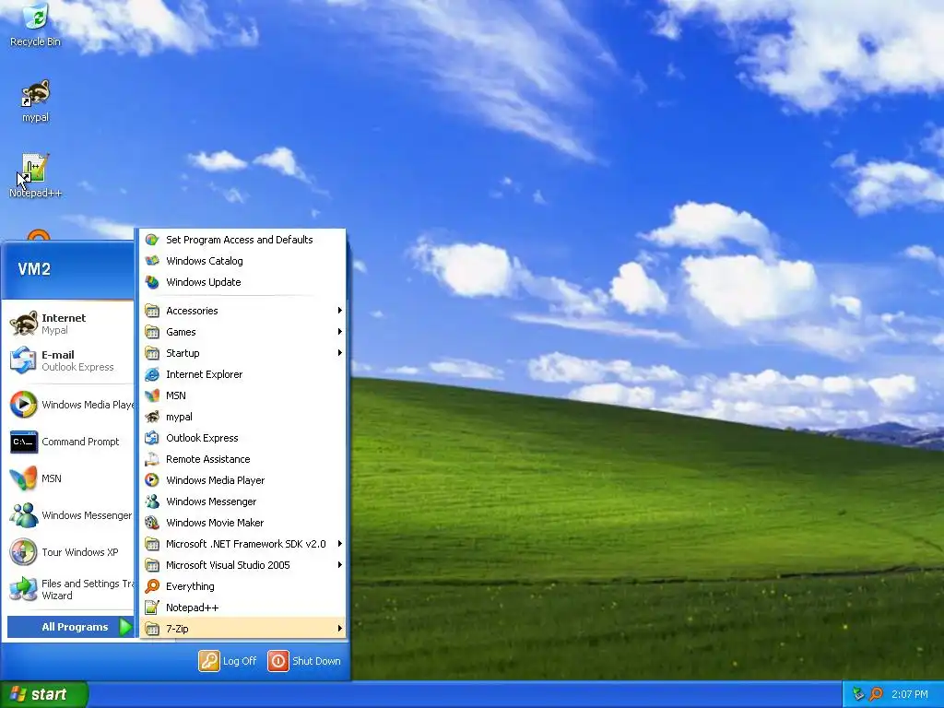Expand the Games folder submenu

click(243, 332)
